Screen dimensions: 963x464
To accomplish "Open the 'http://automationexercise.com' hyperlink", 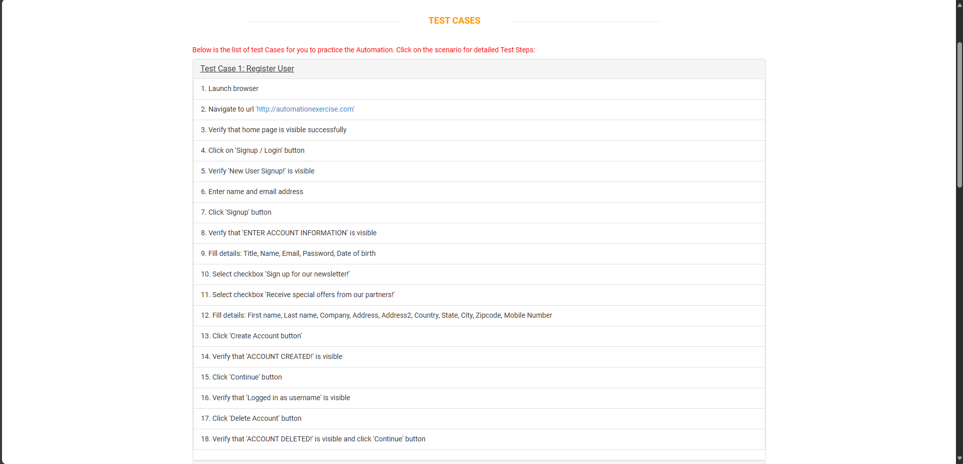I will tap(304, 109).
